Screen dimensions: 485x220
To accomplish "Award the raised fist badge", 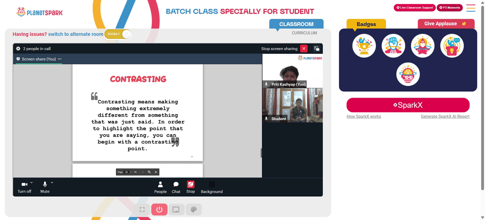I will 393,46.
